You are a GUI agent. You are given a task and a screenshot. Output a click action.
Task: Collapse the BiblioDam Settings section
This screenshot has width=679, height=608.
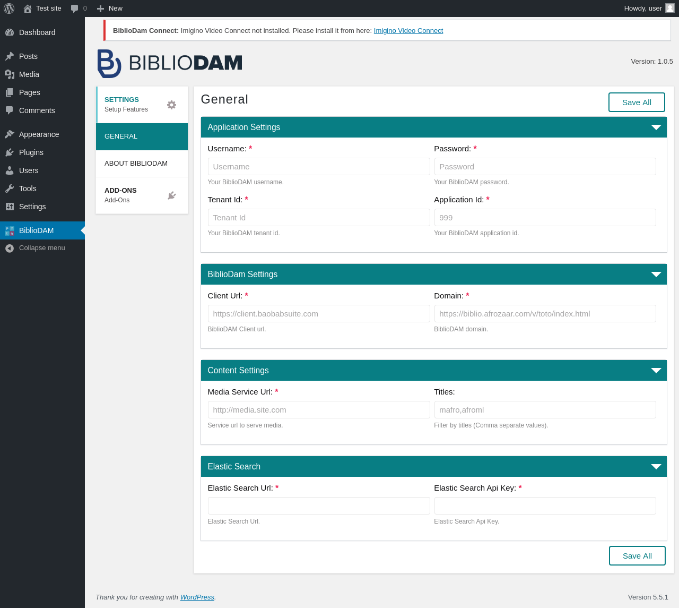tap(656, 275)
